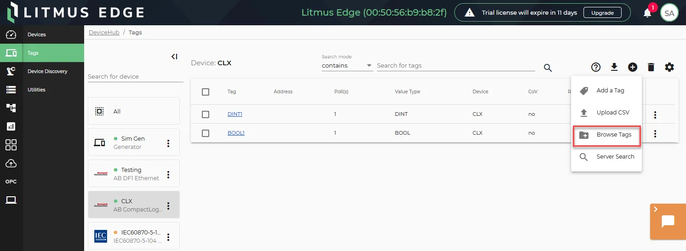Check the BOOL1 row checkbox
Viewport: 686px width, 251px height.
pyautogui.click(x=206, y=133)
